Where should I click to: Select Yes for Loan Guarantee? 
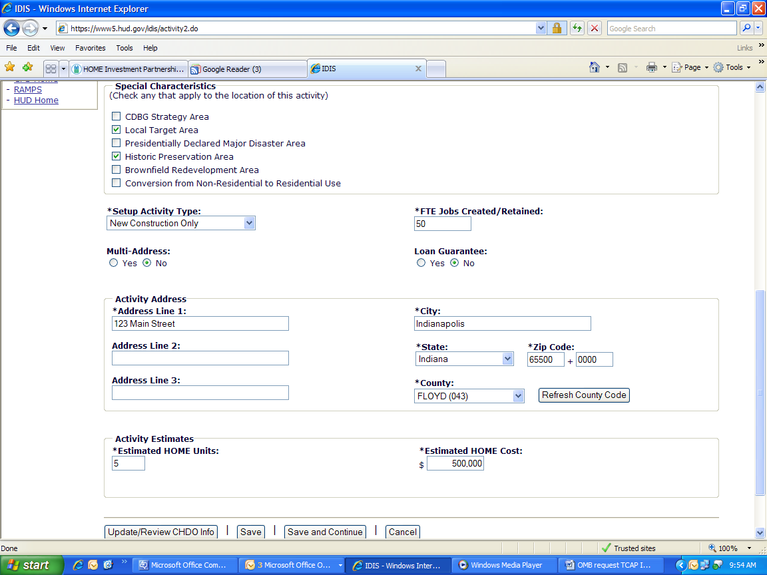pyautogui.click(x=421, y=263)
